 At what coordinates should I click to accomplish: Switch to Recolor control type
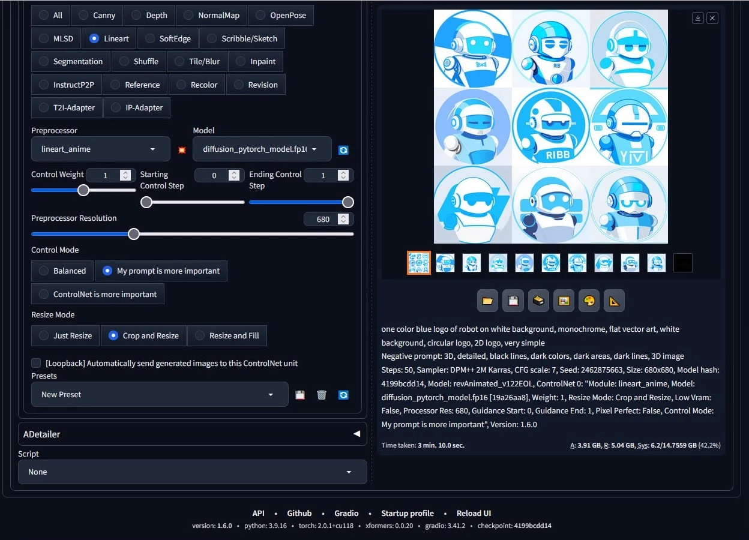[197, 85]
